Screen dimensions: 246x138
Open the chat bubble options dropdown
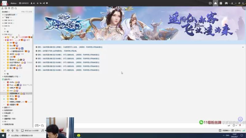pyautogui.click(x=235, y=126)
